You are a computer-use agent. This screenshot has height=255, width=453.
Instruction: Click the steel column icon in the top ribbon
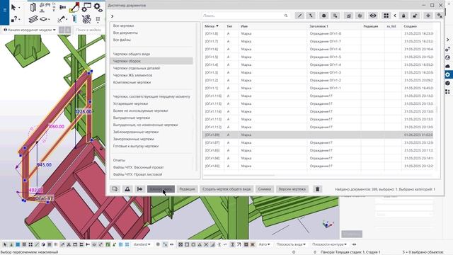coord(33,7)
